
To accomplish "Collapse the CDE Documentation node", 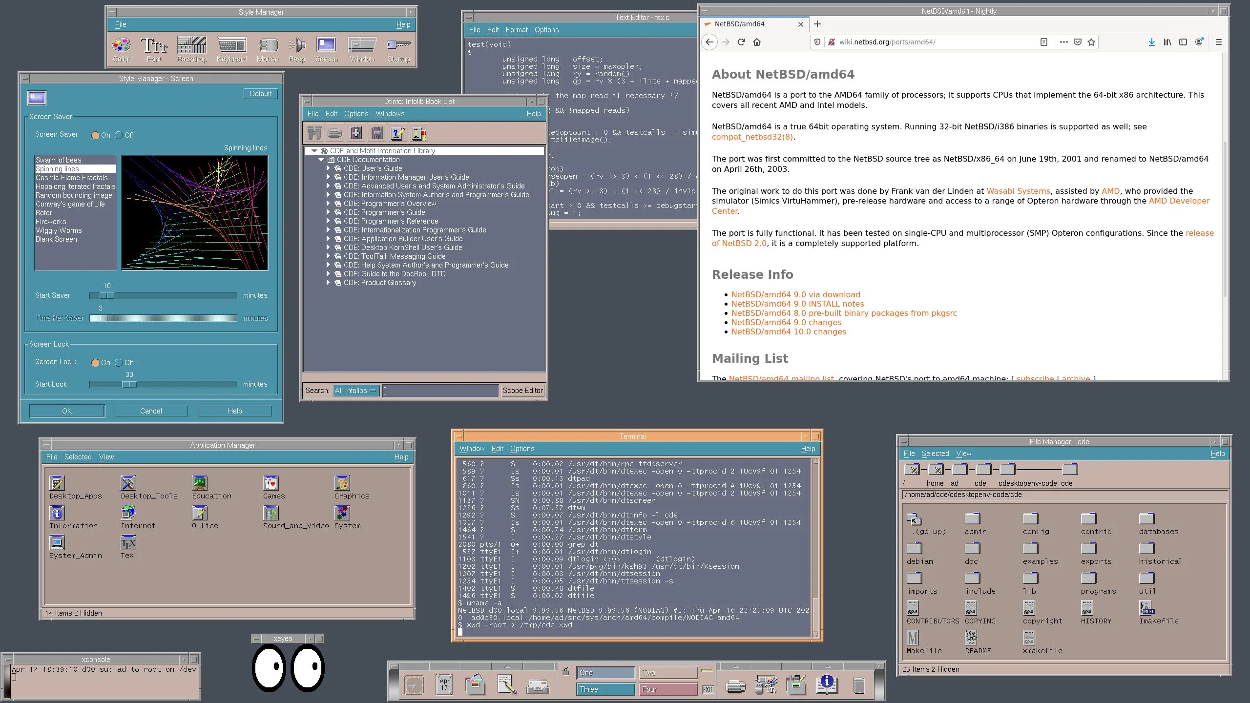I will click(x=321, y=160).
